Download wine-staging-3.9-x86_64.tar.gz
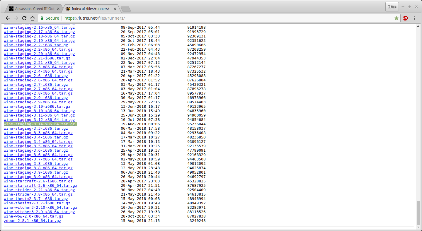This screenshot has width=422, height=231. click(38, 177)
